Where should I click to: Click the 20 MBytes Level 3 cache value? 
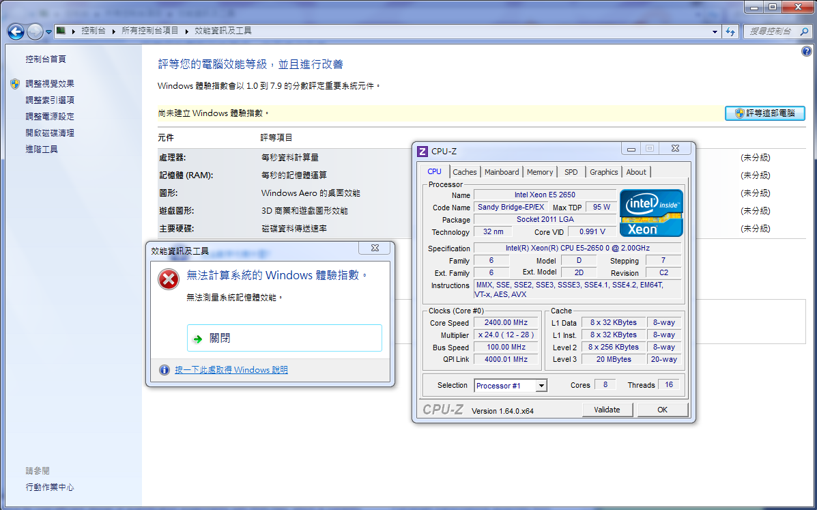click(x=614, y=359)
